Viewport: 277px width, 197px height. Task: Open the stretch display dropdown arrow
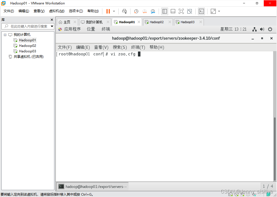(219, 11)
